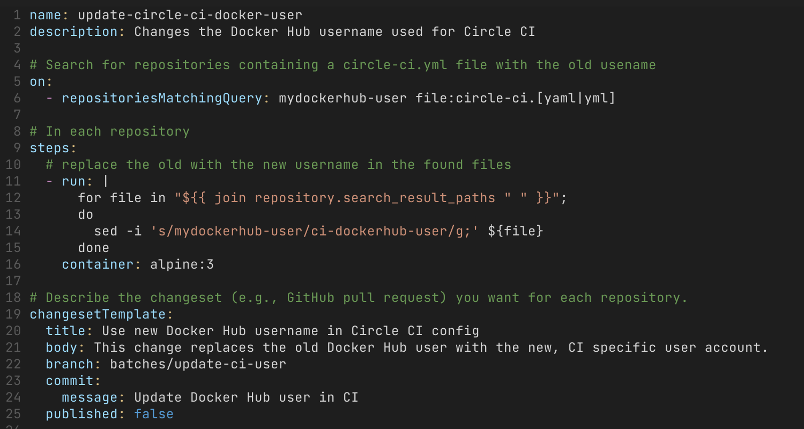The width and height of the screenshot is (804, 429).
Task: Click the "false" value of published
Action: (154, 414)
